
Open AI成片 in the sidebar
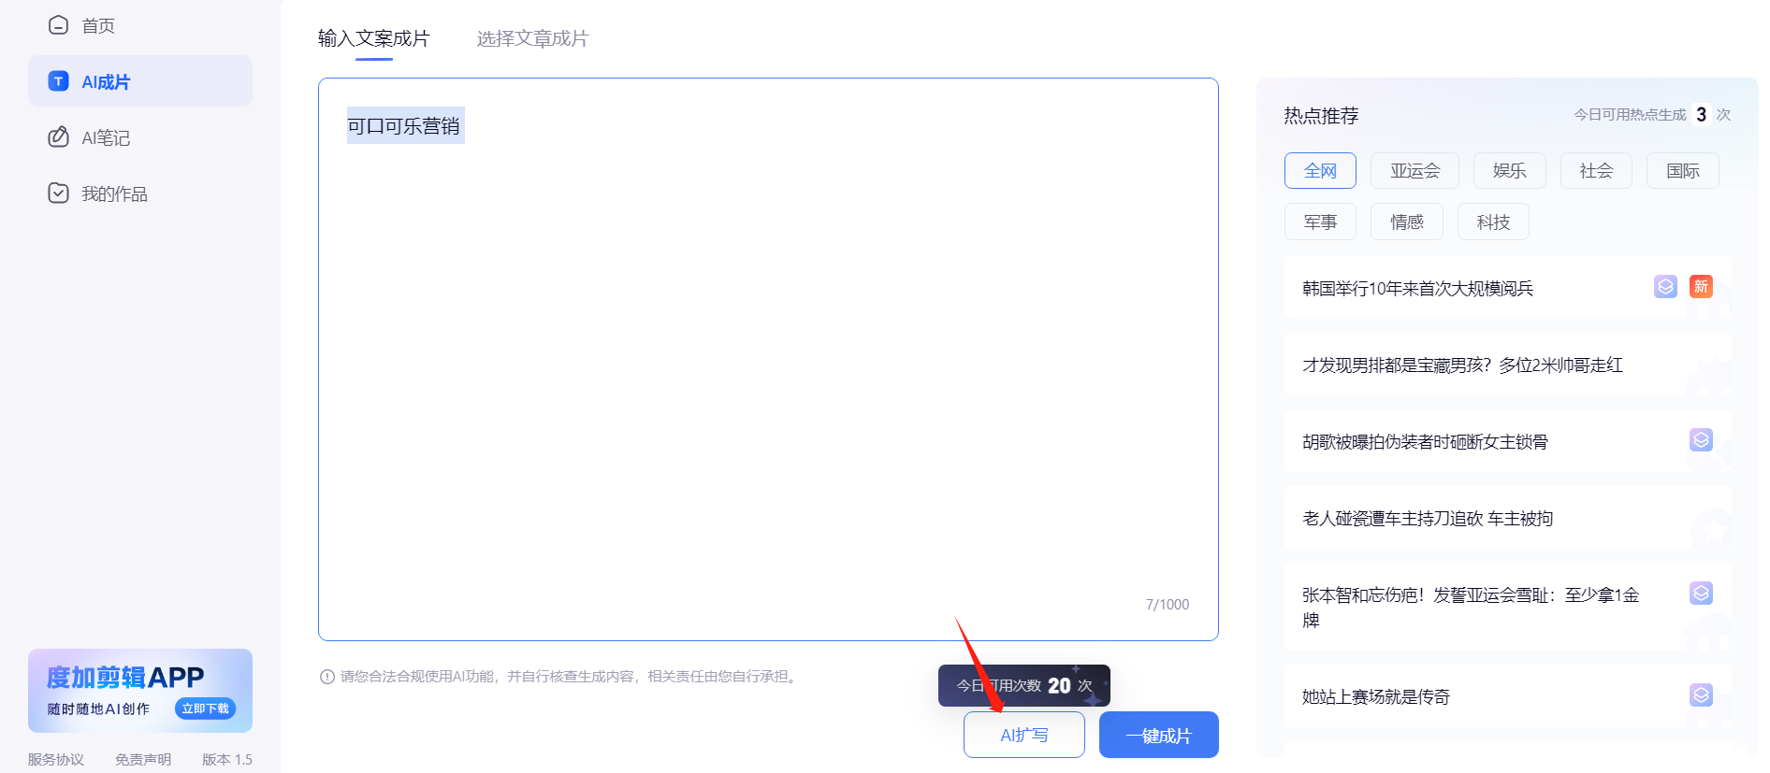tap(140, 81)
